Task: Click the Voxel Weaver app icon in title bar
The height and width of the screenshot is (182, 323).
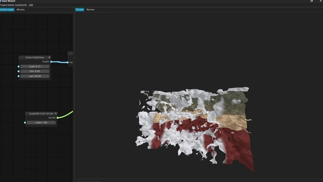Action: [1, 1]
